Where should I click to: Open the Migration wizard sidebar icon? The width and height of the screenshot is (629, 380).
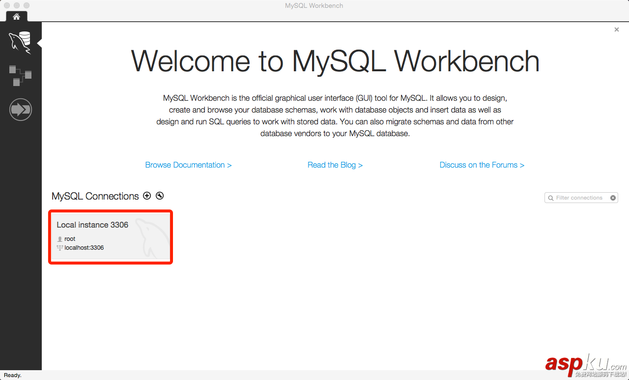pyautogui.click(x=20, y=109)
